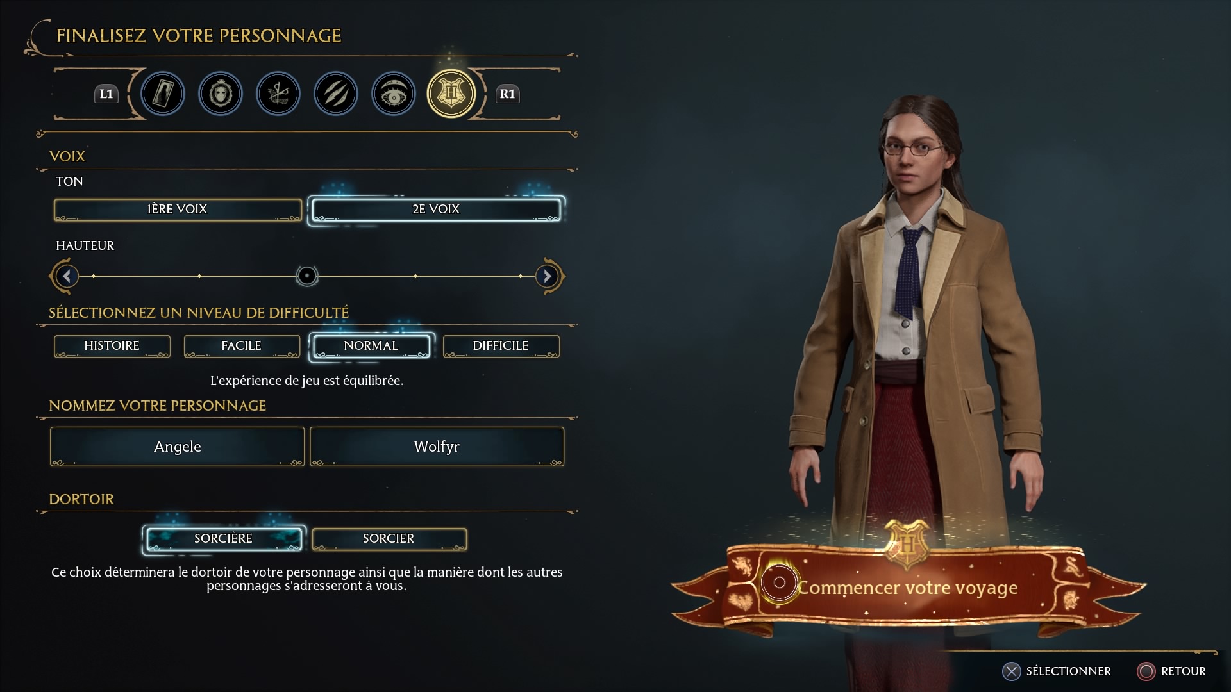Set difficulty to Difficile
Image resolution: width=1231 pixels, height=692 pixels.
(501, 346)
